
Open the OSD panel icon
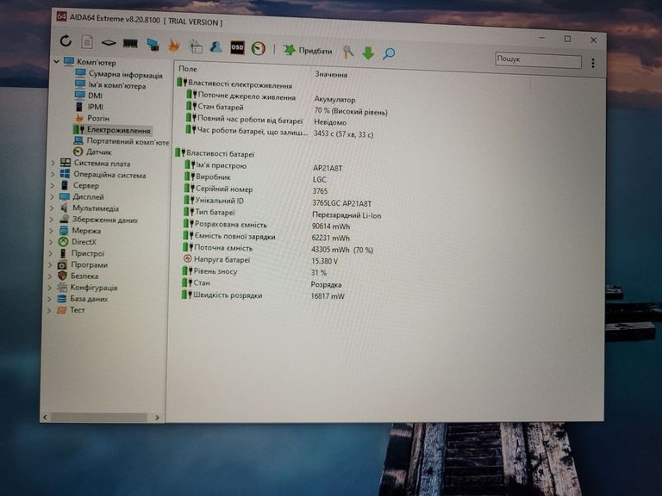click(237, 47)
